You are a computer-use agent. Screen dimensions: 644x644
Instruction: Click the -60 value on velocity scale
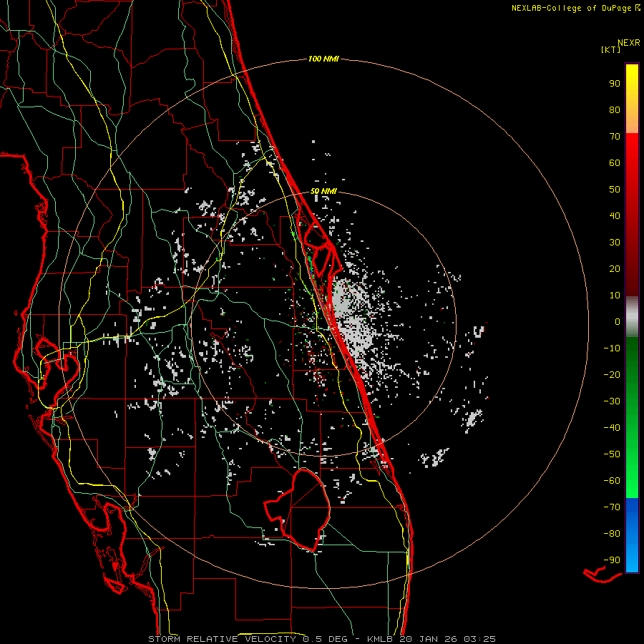point(612,481)
